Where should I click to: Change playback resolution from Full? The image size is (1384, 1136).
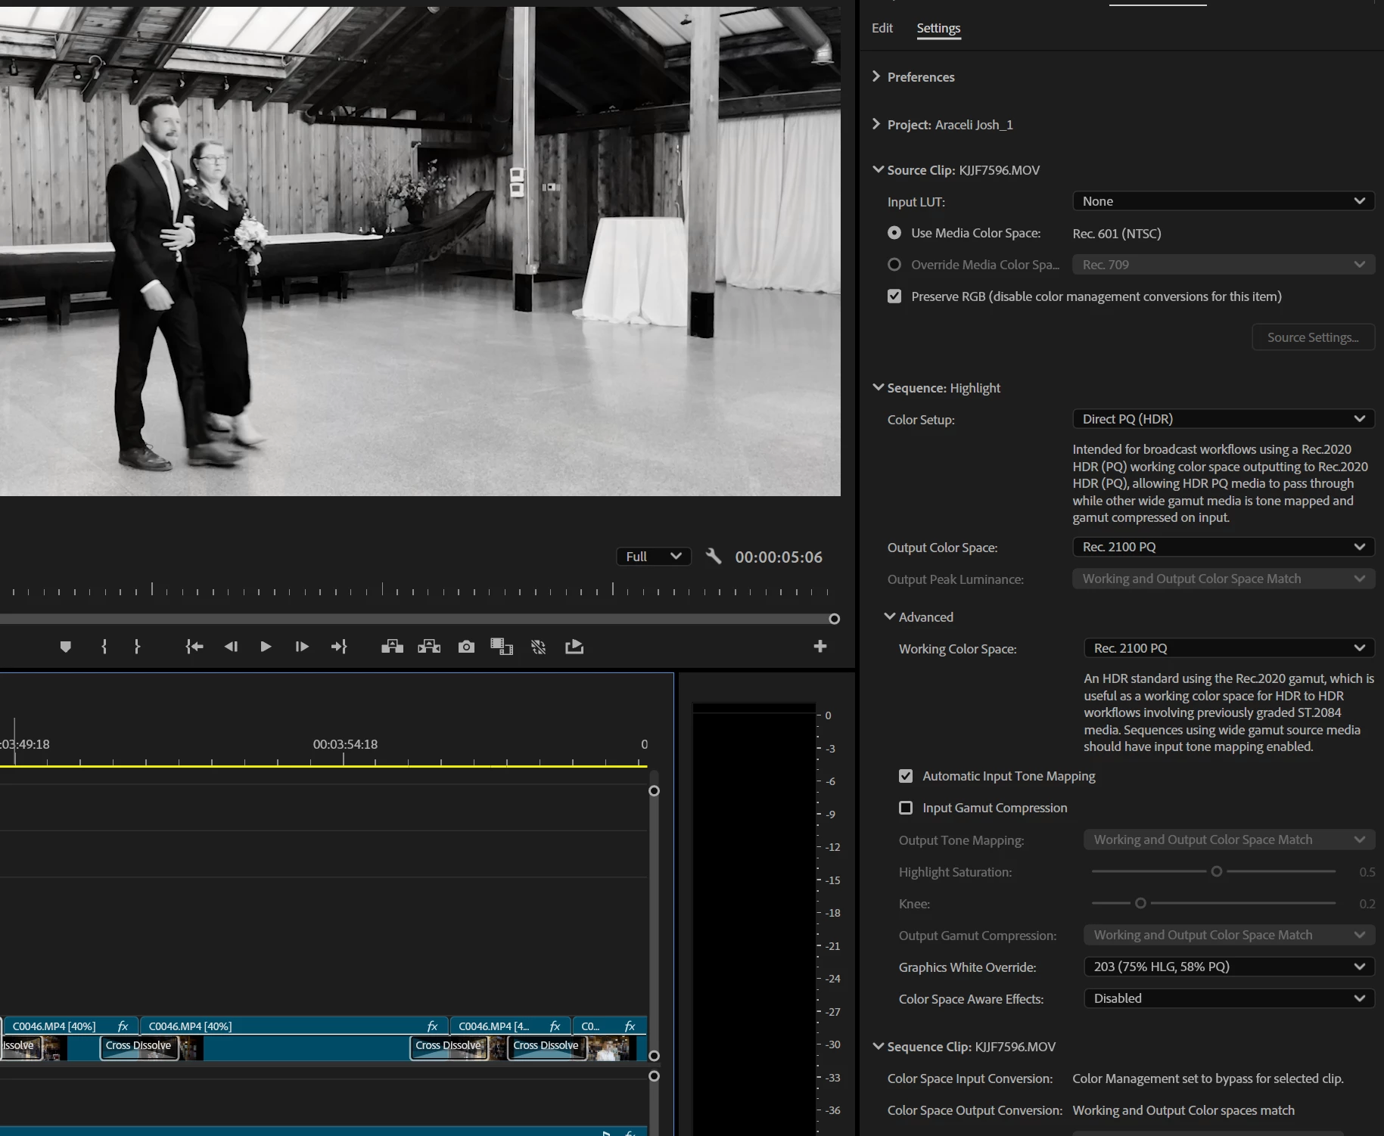[x=654, y=557]
